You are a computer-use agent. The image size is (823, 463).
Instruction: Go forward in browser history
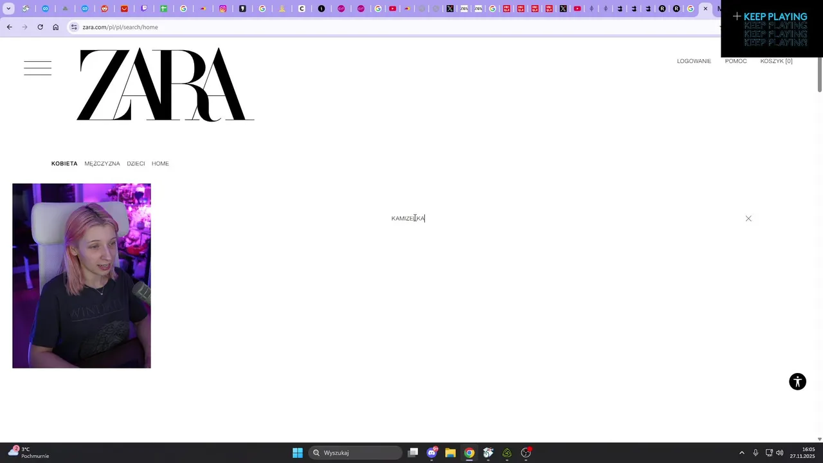pos(24,27)
